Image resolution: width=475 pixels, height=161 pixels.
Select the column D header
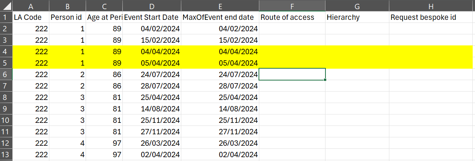pyautogui.click(x=152, y=6)
